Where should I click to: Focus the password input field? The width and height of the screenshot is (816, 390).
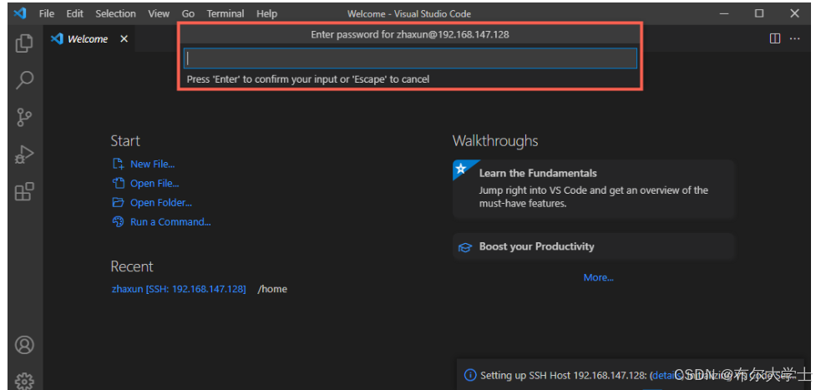[410, 58]
